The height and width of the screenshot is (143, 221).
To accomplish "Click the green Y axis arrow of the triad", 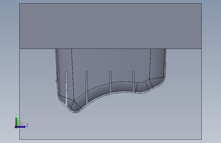I will click(16, 122).
